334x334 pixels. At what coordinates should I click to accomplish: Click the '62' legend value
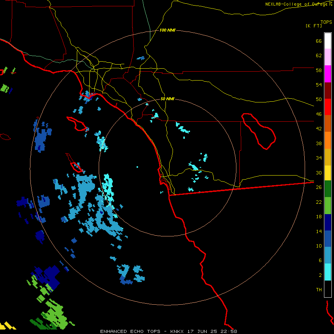[319, 56]
